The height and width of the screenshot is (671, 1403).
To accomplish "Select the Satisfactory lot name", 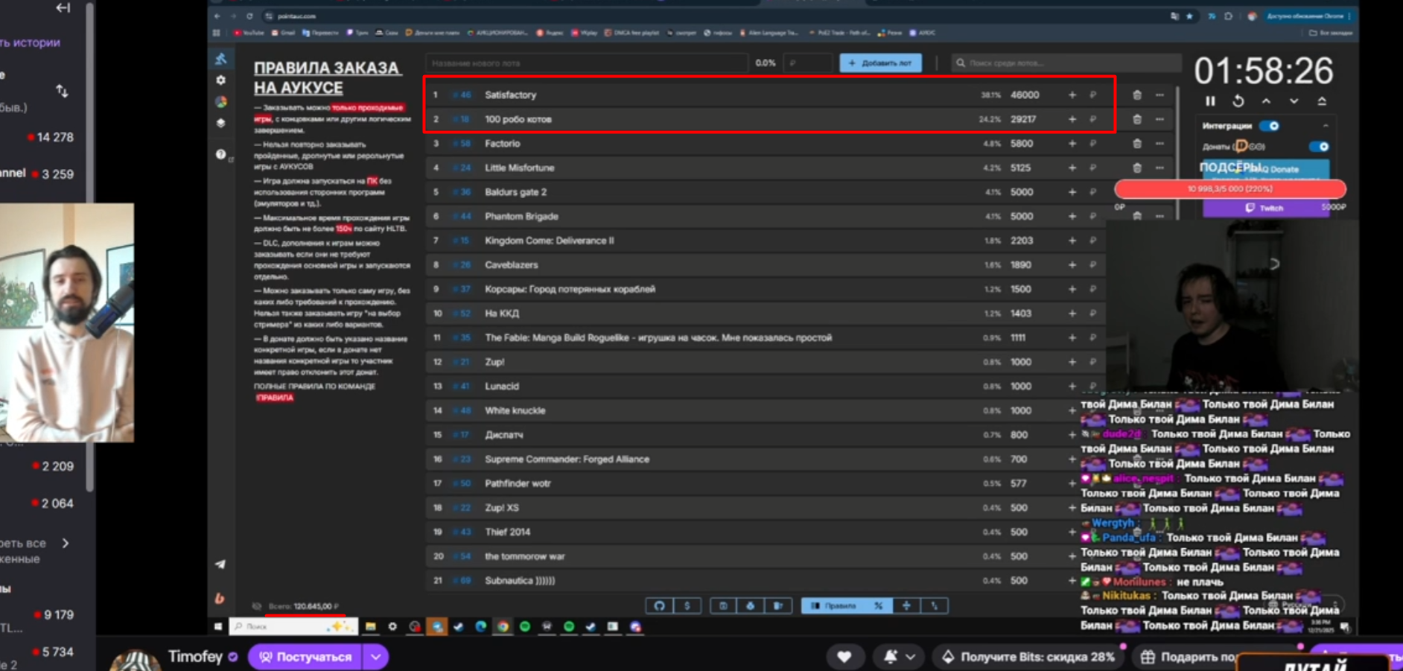I will 510,95.
